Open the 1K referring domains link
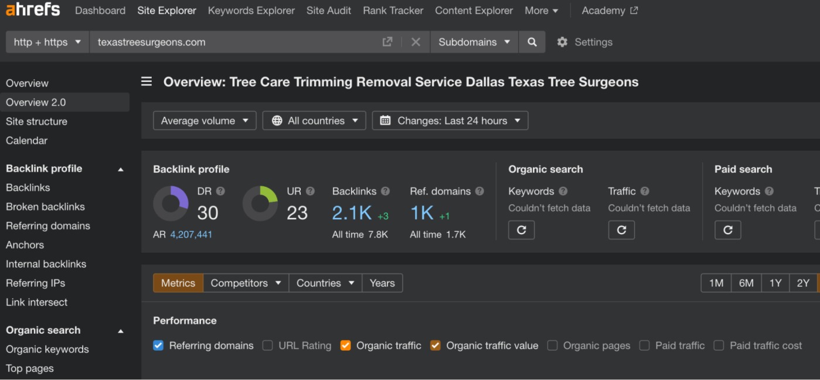This screenshot has height=380, width=820. pos(422,213)
